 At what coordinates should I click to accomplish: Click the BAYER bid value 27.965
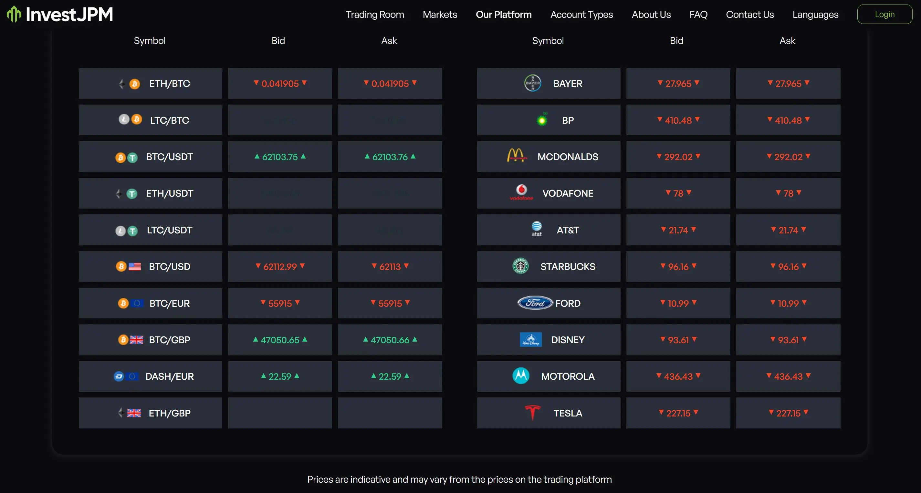pyautogui.click(x=678, y=84)
